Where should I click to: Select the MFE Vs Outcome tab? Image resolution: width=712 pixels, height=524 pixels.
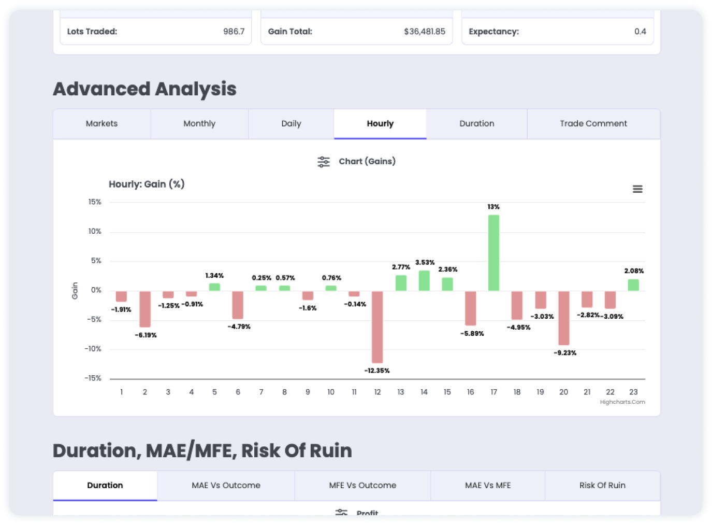[362, 485]
